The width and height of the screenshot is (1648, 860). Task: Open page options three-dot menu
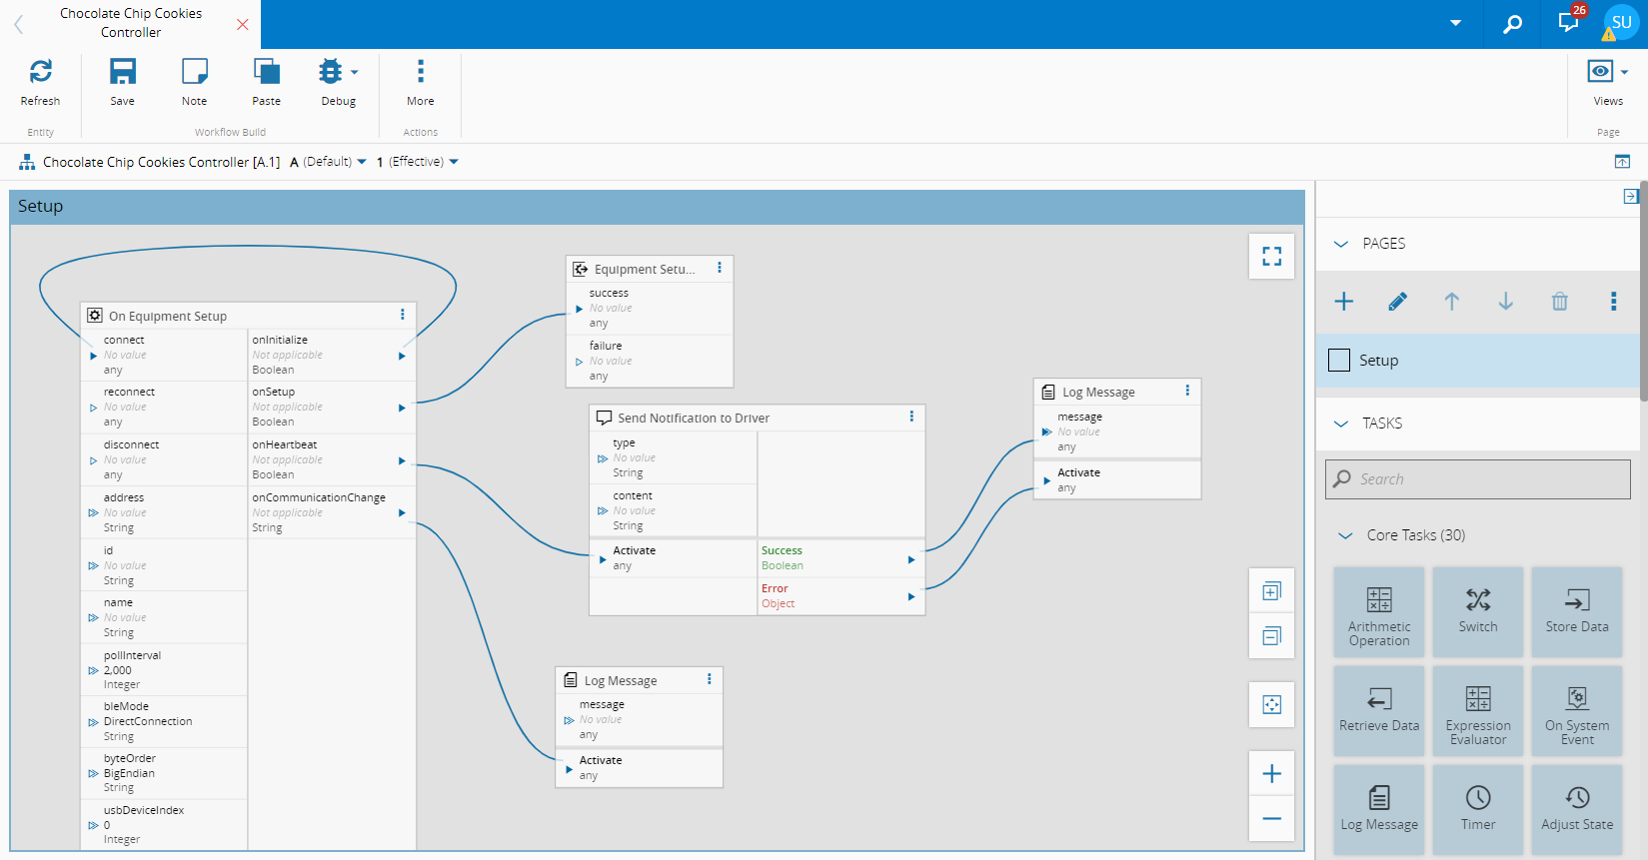(x=1614, y=302)
